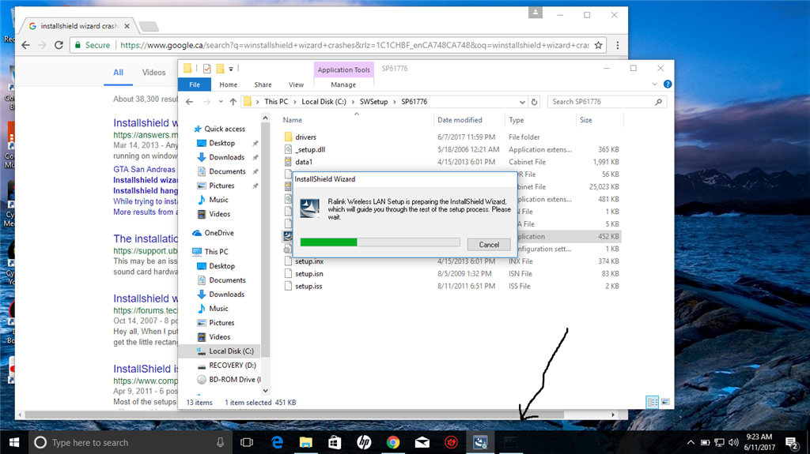Viewport: 810px width, 454px height.
Task: Select the setup.iss file
Action: click(x=308, y=287)
